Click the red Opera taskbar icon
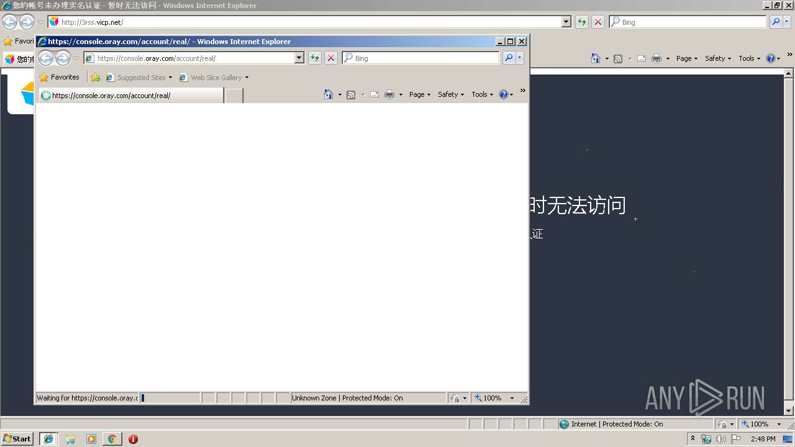The width and height of the screenshot is (795, 447). [x=133, y=439]
